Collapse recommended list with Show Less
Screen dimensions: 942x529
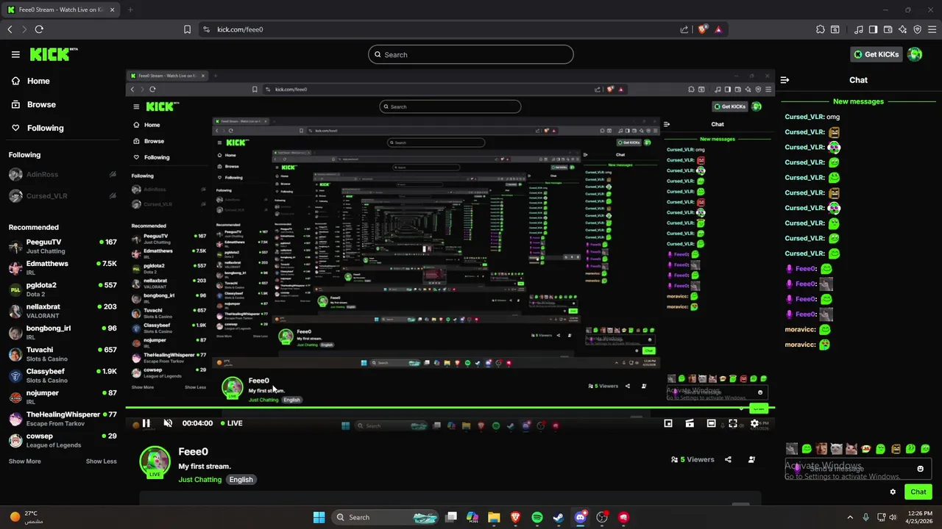pos(102,461)
